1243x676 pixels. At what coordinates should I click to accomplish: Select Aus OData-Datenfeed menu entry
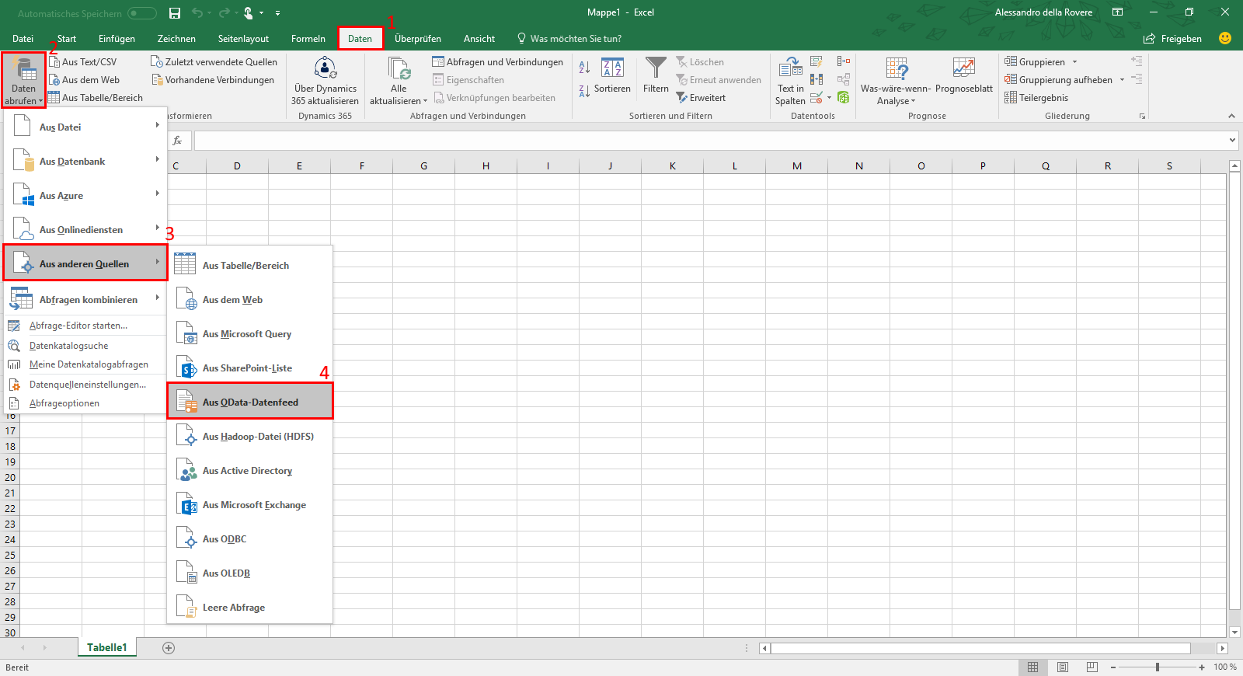coord(250,402)
